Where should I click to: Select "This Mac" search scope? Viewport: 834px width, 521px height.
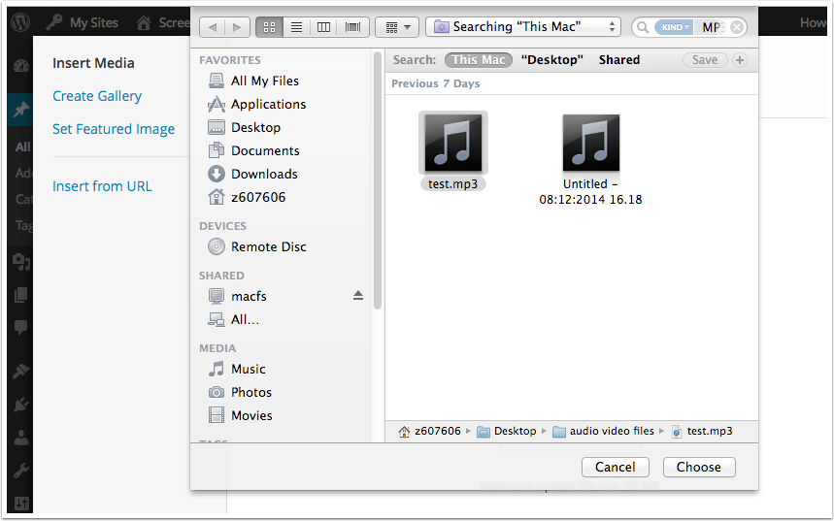point(479,60)
